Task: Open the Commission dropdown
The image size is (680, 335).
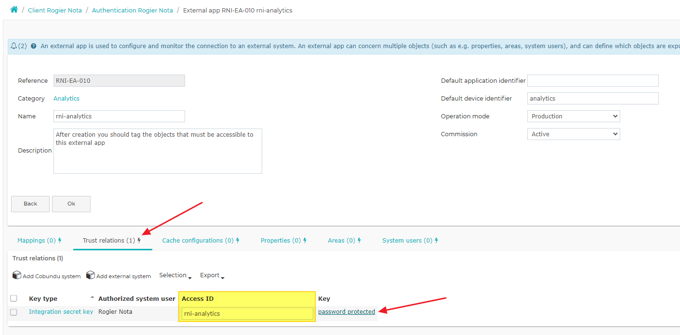Action: 573,134
